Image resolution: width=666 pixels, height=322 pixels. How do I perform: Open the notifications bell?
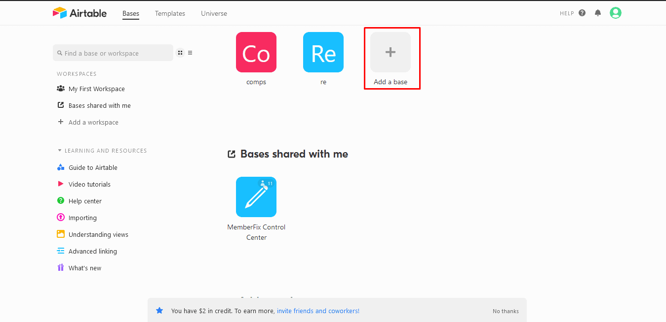click(x=598, y=13)
